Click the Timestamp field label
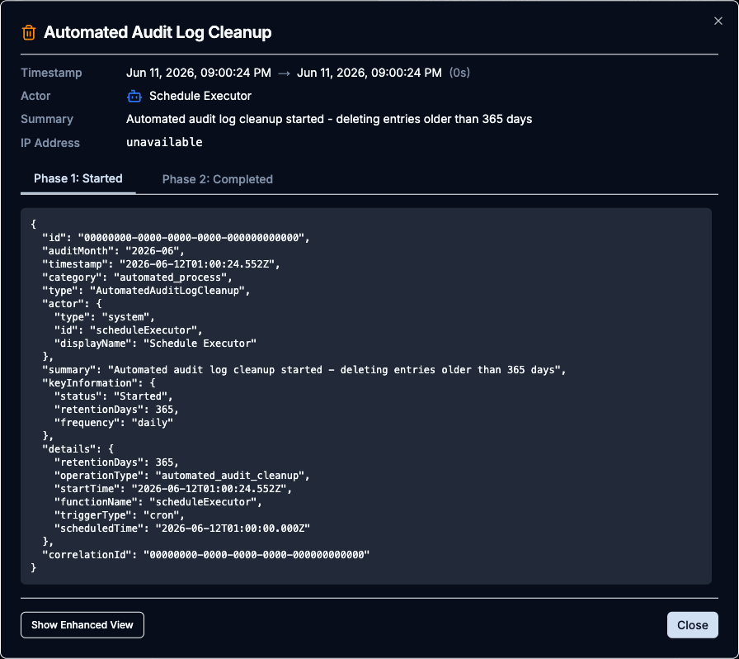The height and width of the screenshot is (659, 739). pyautogui.click(x=51, y=73)
